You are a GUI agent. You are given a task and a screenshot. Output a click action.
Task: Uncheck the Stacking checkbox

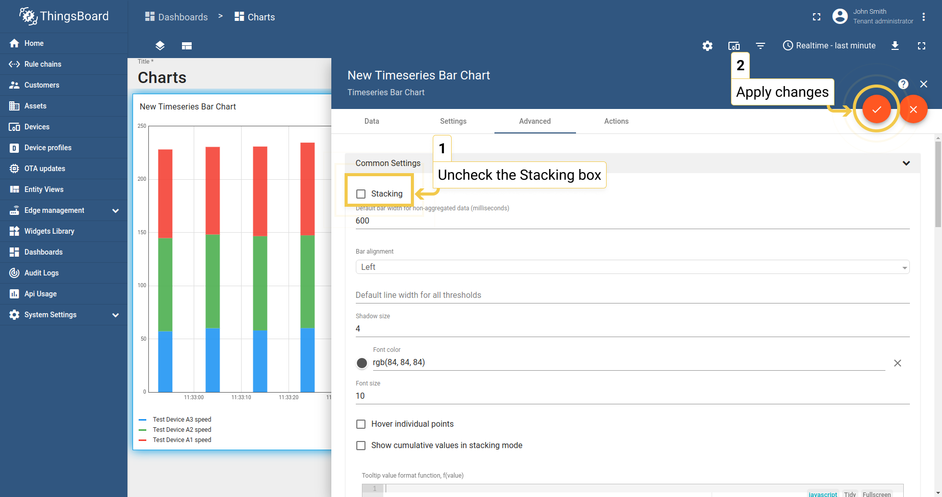coord(361,194)
